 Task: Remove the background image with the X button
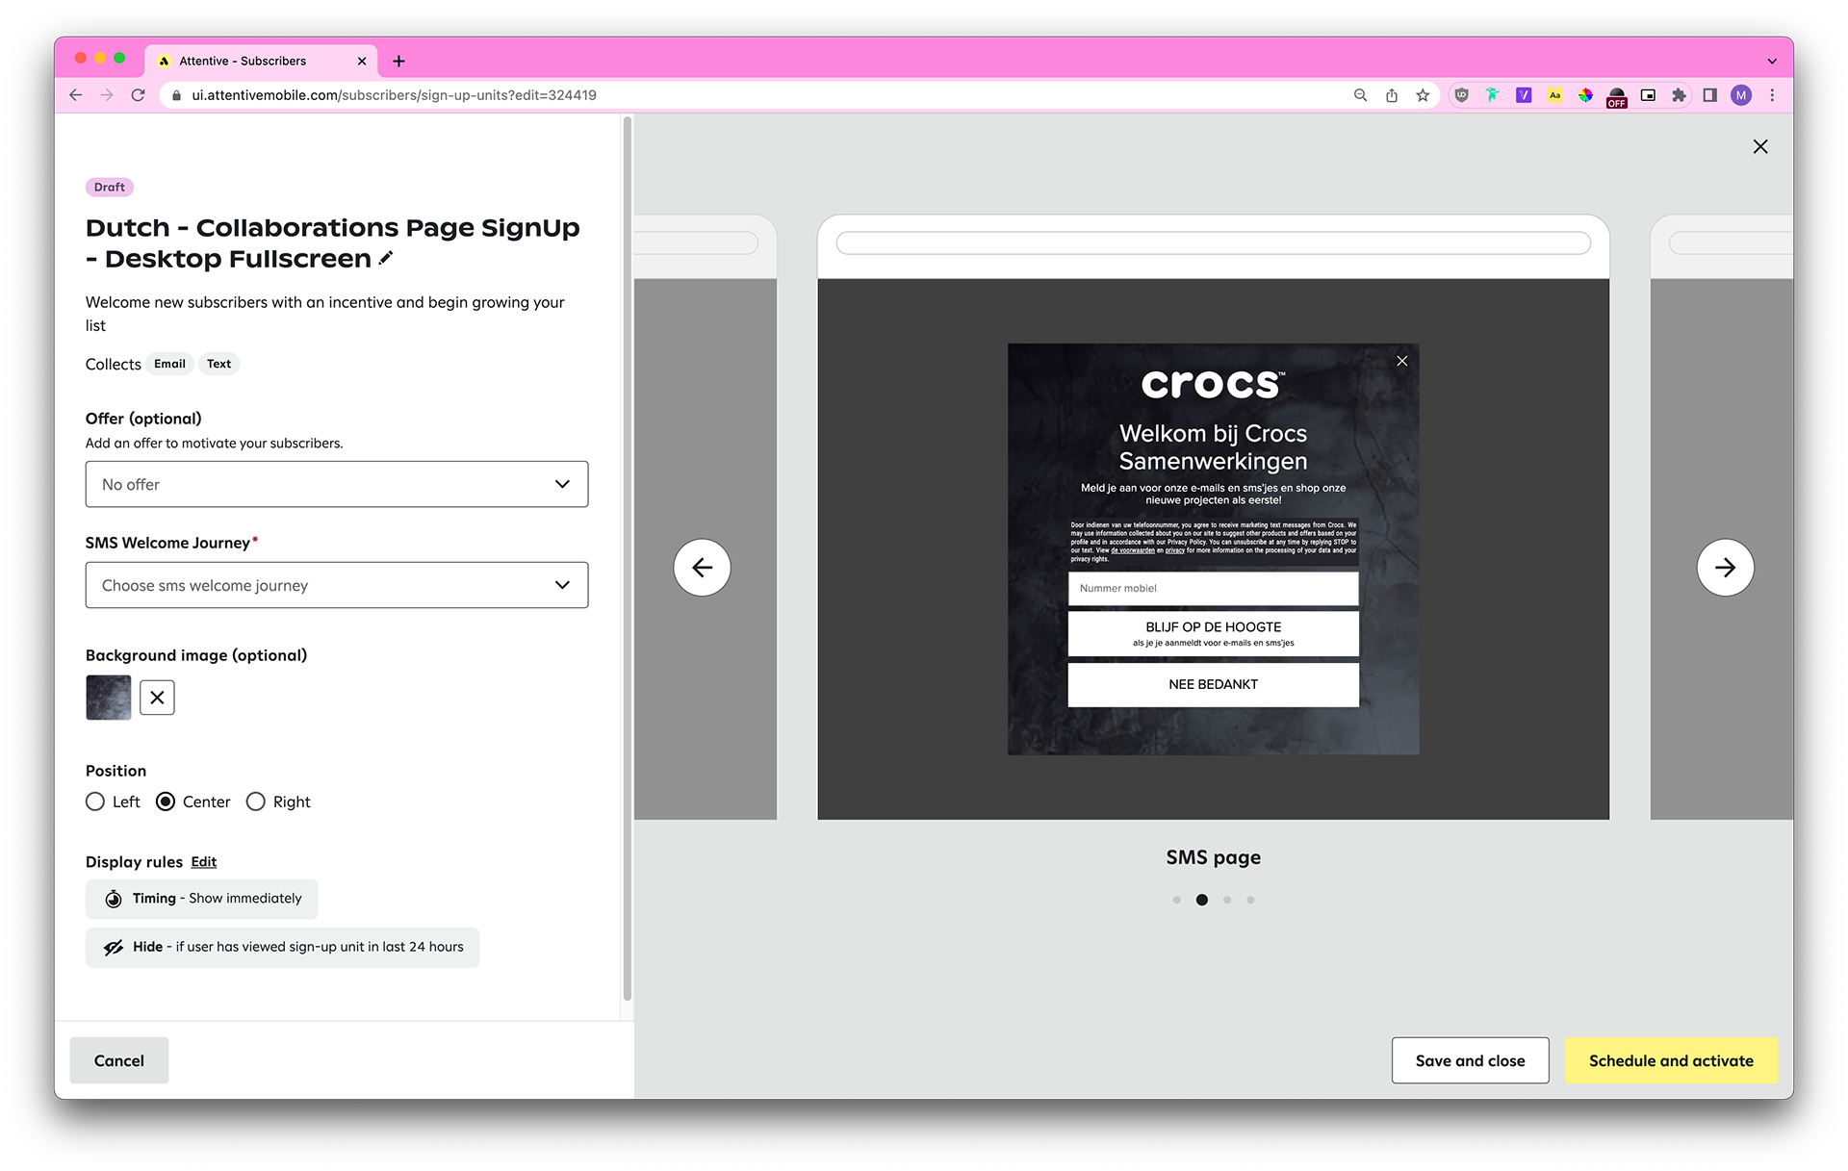coord(157,698)
